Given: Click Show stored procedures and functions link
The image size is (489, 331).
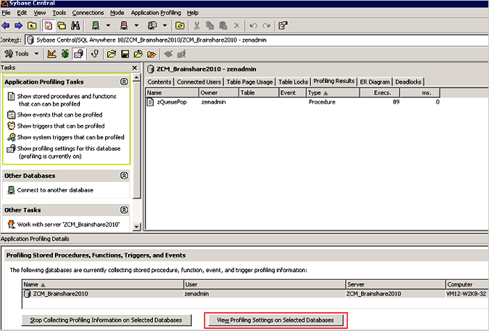Looking at the screenshot, I should [66, 100].
